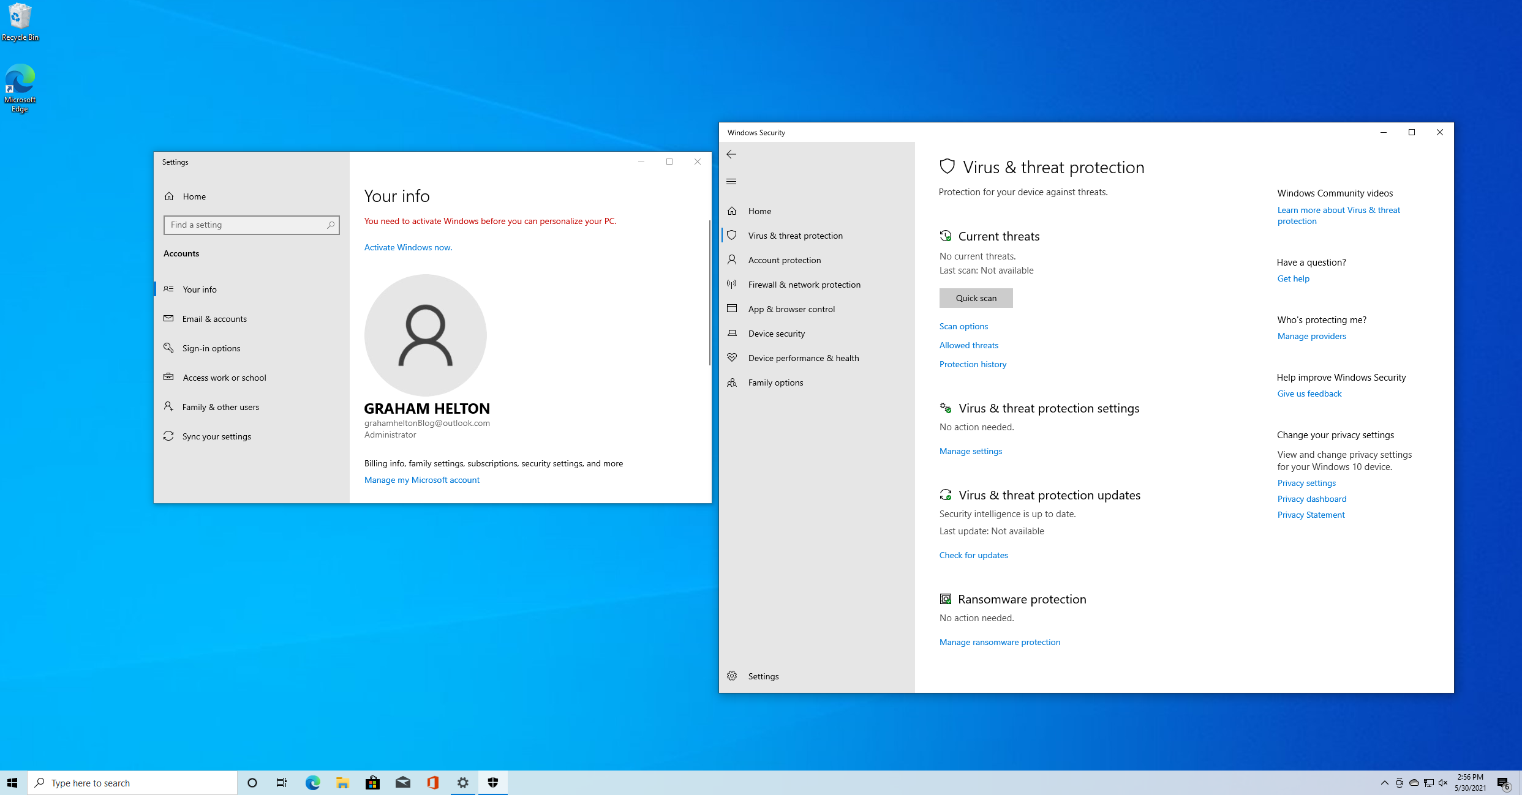Viewport: 1522px width, 795px height.
Task: Open Manage ransomware protection
Action: pyautogui.click(x=1000, y=642)
